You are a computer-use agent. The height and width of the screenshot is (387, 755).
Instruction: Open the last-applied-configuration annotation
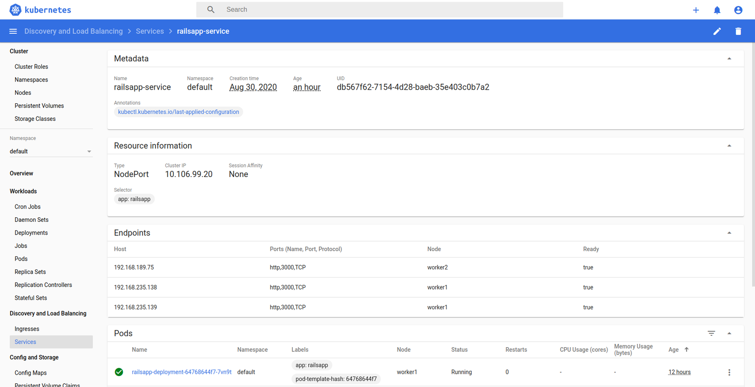click(178, 112)
